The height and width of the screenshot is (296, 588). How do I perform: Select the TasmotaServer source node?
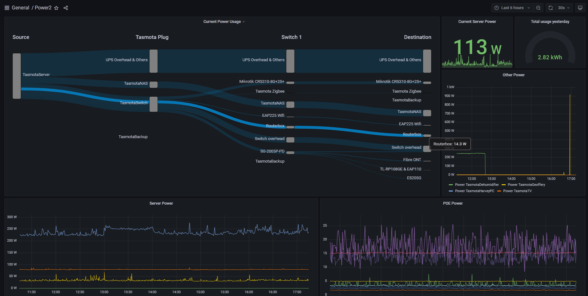17,76
